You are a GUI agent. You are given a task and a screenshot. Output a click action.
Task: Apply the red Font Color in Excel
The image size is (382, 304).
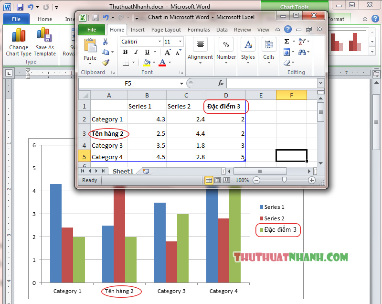click(162, 63)
